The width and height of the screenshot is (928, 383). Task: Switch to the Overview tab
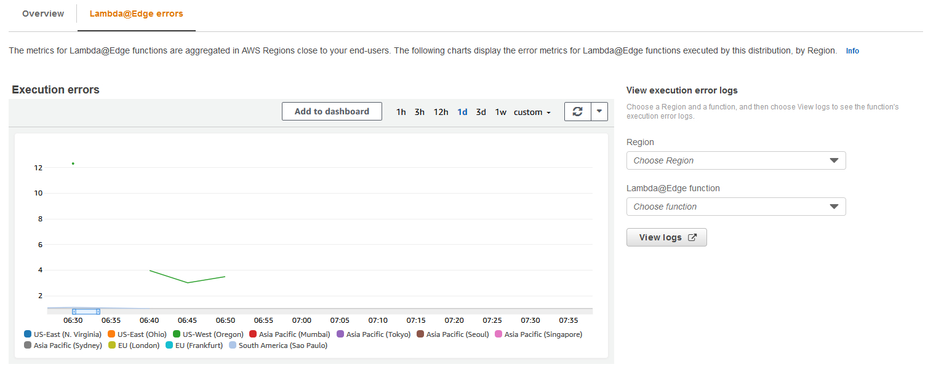pyautogui.click(x=43, y=14)
